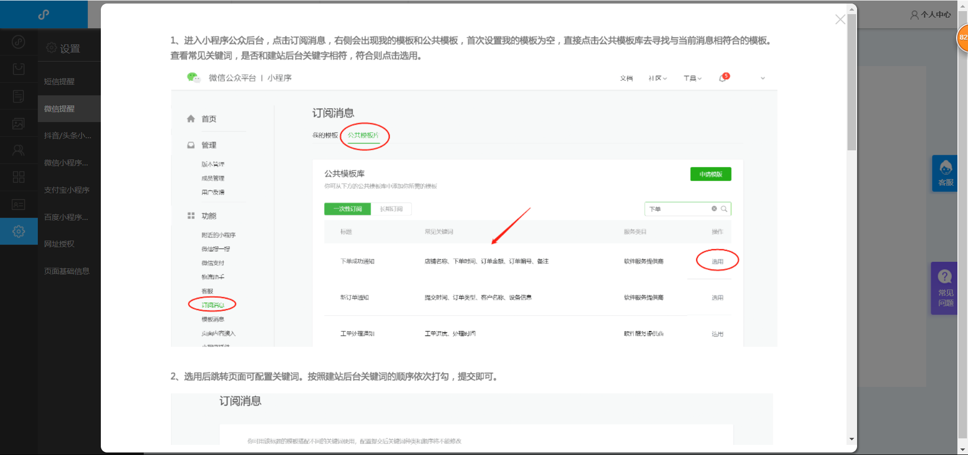Click the gear icon beside the 设置 heading
This screenshot has width=968, height=455.
51,48
